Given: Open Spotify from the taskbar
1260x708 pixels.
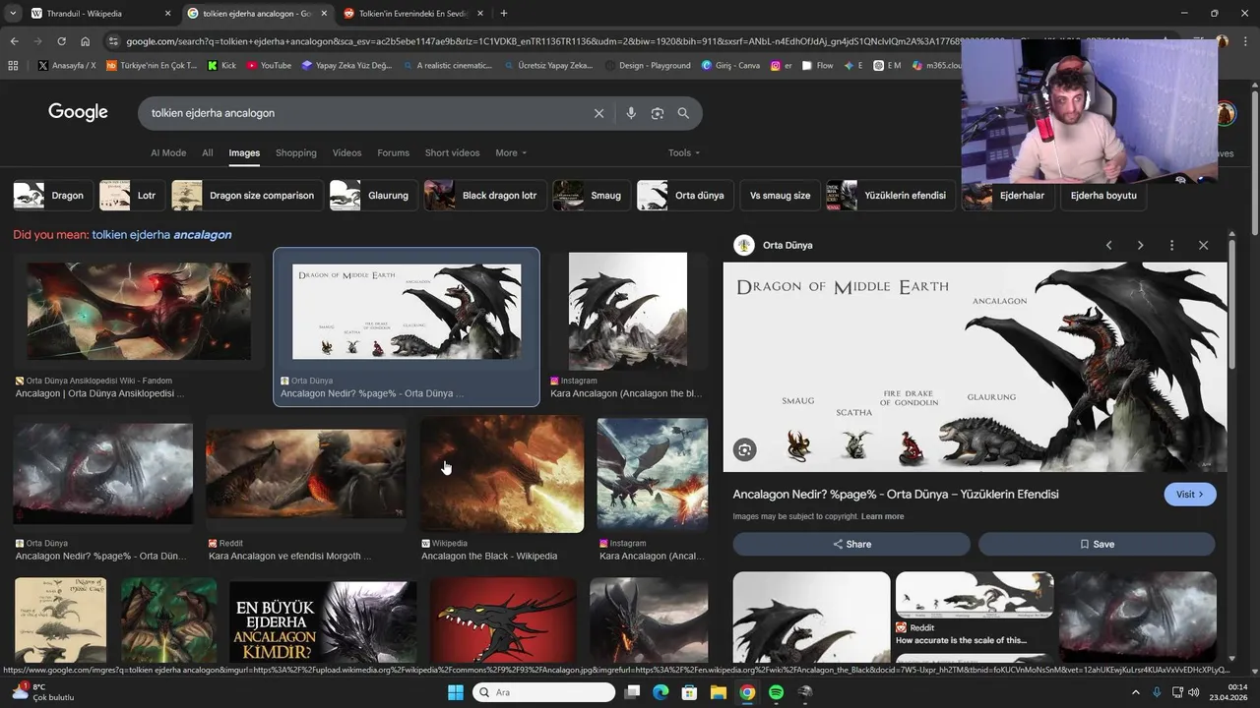Looking at the screenshot, I should coord(776,692).
